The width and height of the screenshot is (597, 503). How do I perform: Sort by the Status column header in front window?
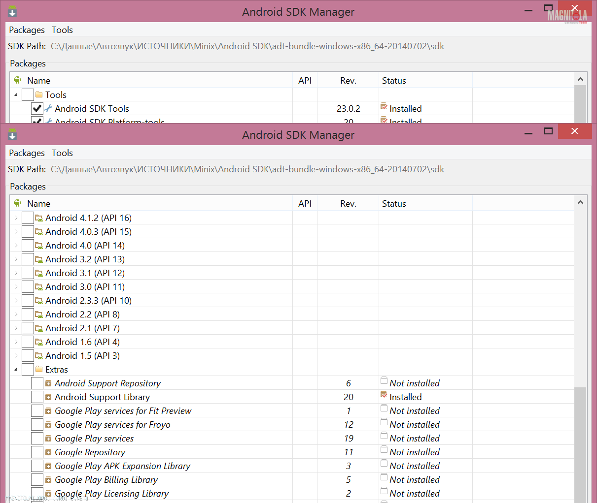425,203
